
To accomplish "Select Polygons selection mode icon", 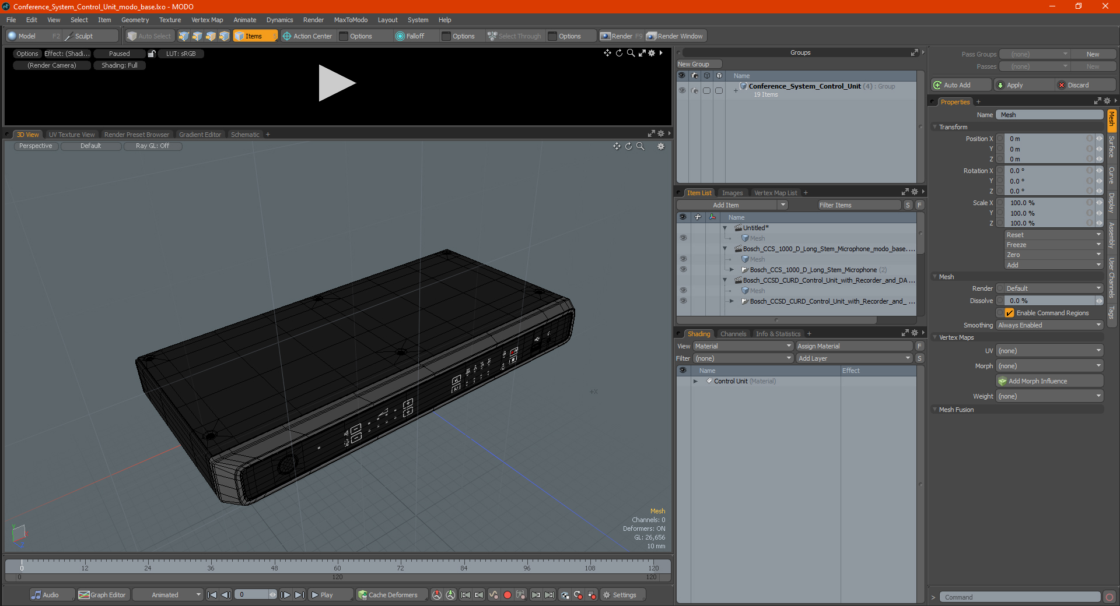I will point(211,36).
